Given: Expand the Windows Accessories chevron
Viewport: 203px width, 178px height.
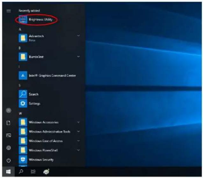Looking at the screenshot, I should pos(78,122).
